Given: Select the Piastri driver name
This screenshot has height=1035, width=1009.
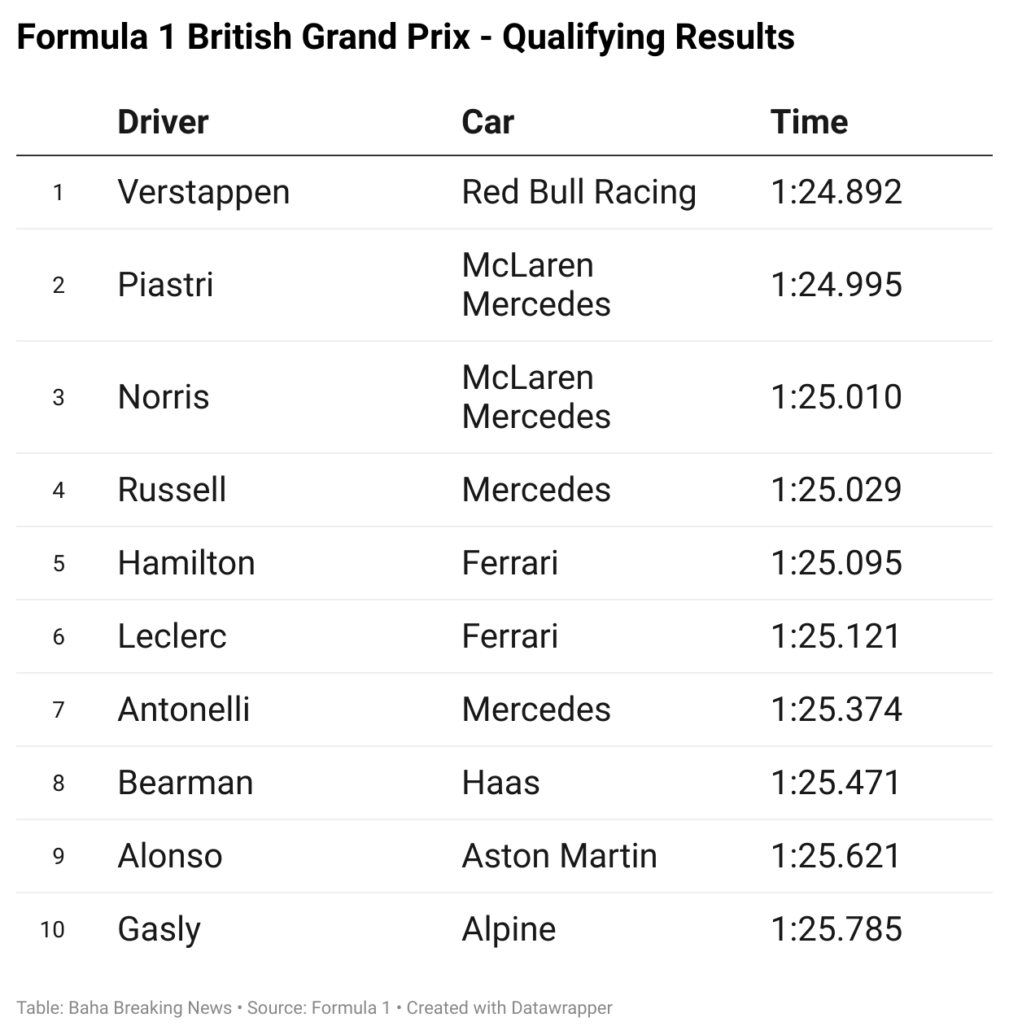Looking at the screenshot, I should [x=165, y=285].
